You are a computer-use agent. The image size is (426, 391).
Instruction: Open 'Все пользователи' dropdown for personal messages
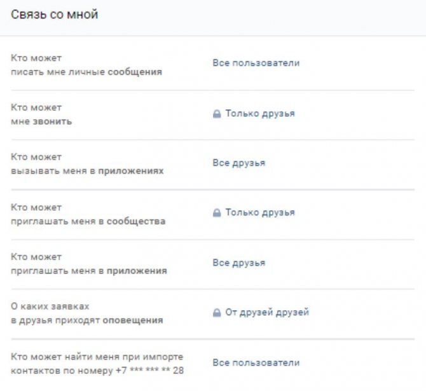pyautogui.click(x=256, y=63)
